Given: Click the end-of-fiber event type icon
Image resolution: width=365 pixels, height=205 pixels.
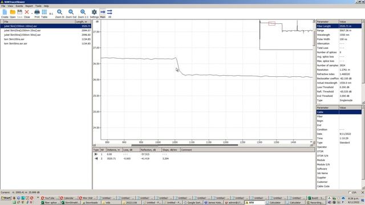Looking at the screenshot, I should pyautogui.click(x=96, y=158).
